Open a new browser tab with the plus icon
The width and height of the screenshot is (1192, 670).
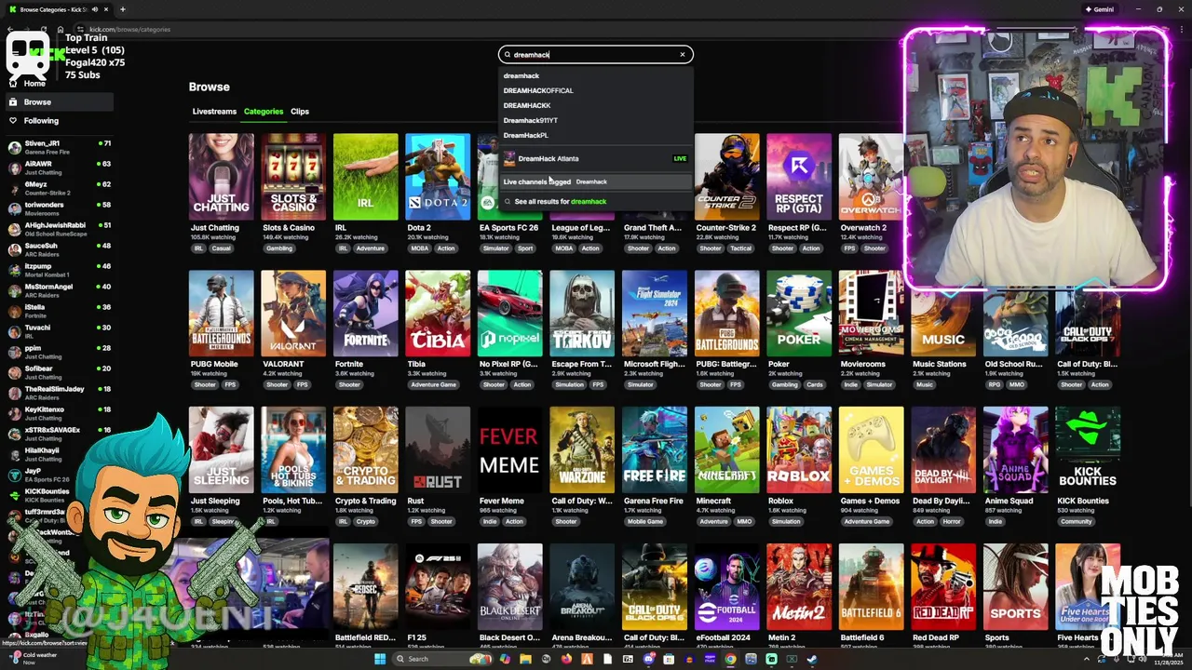[x=122, y=9]
